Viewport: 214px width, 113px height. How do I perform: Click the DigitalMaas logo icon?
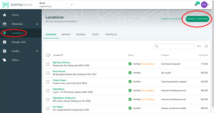[6, 5]
